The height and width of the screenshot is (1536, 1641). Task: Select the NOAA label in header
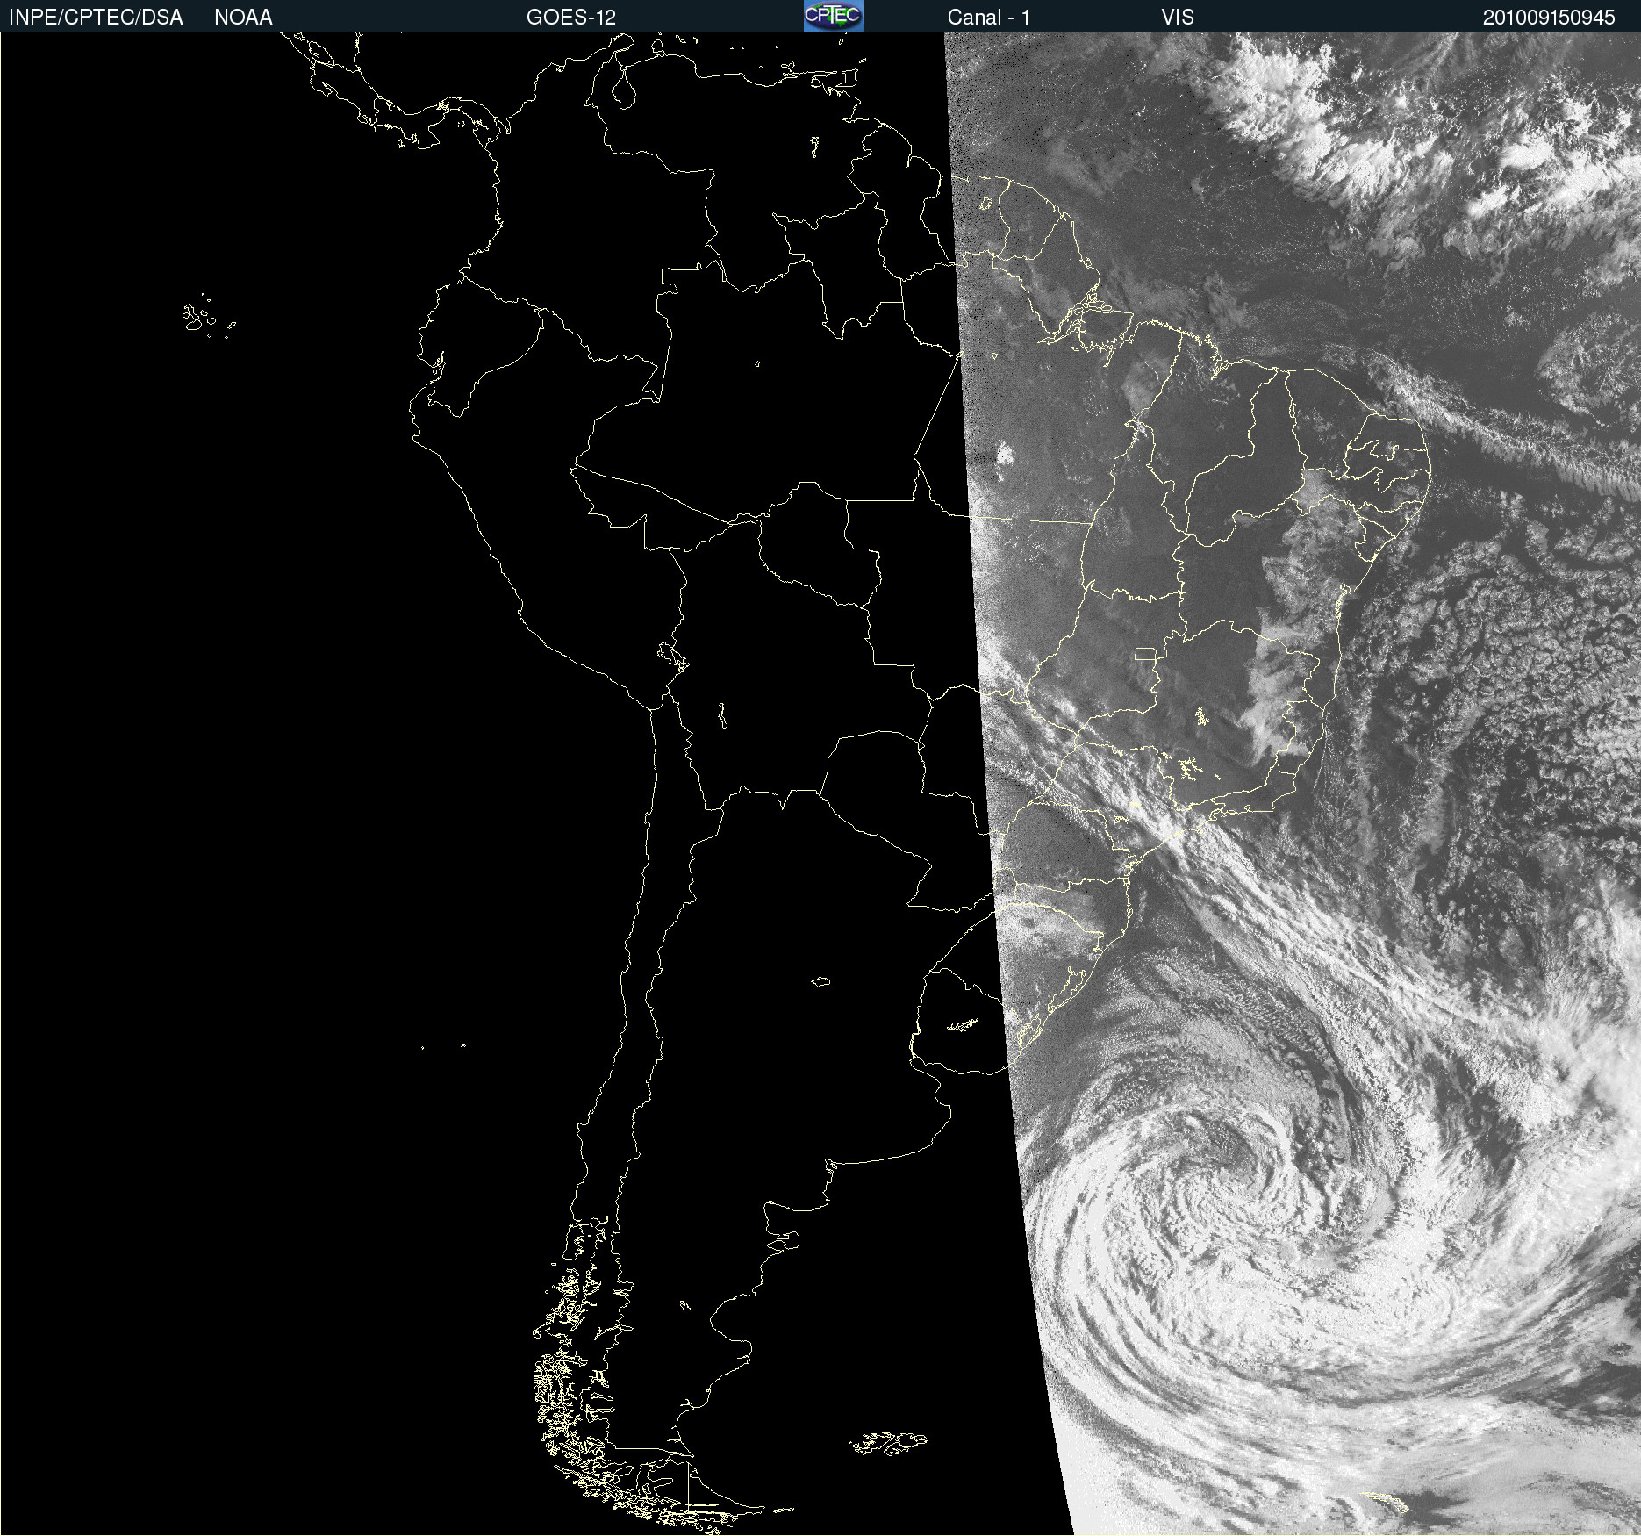pos(243,18)
